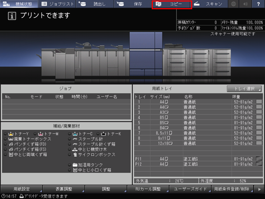The height and width of the screenshot is (199, 265).
Task: Click the トナーC cyan toner icon
Action: [75, 134]
